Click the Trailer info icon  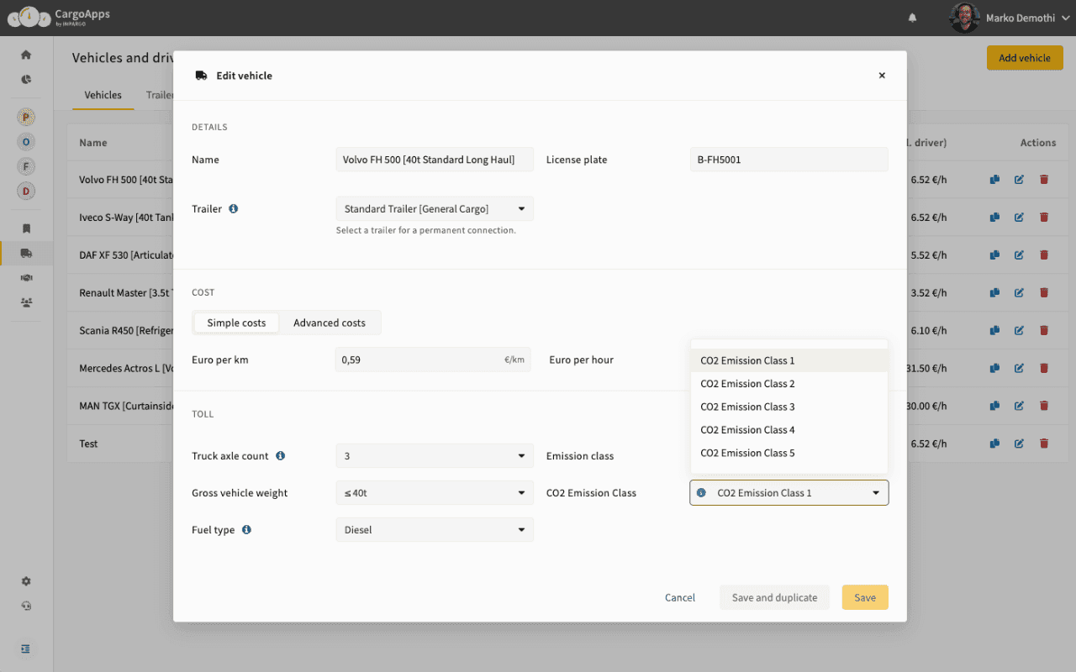click(x=234, y=208)
